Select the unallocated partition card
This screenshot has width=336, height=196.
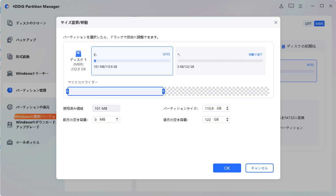[220, 61]
